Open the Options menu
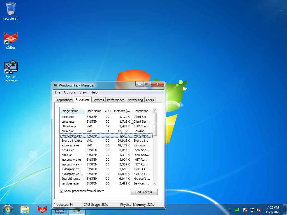Screen dimensions: 287x215 [70, 92]
